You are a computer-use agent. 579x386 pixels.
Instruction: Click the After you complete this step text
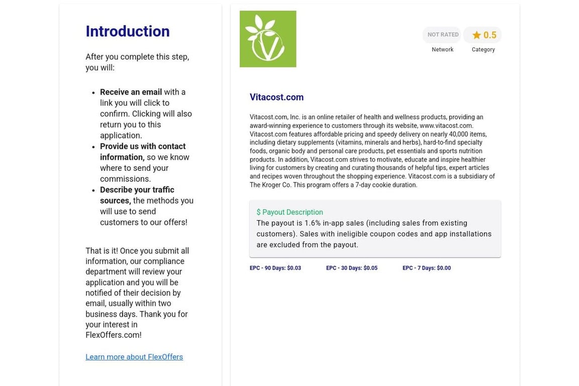click(137, 62)
